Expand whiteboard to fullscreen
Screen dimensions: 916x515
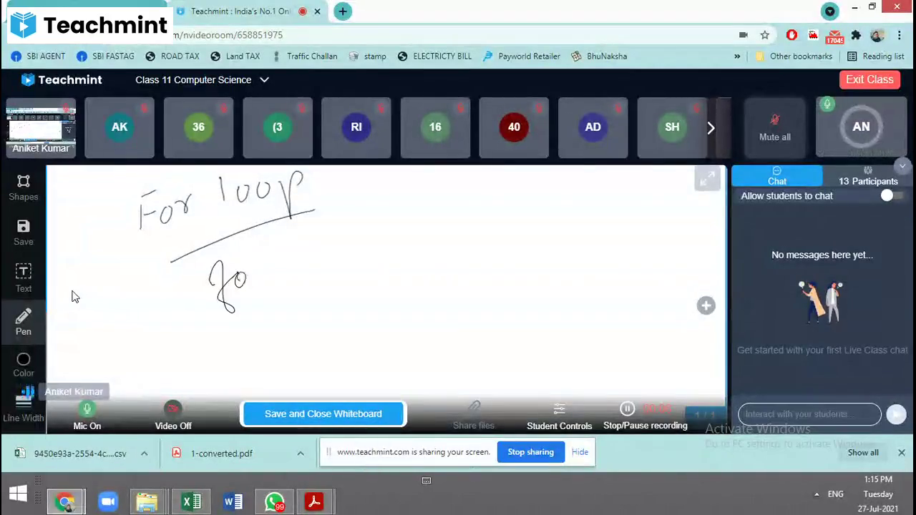coord(707,179)
